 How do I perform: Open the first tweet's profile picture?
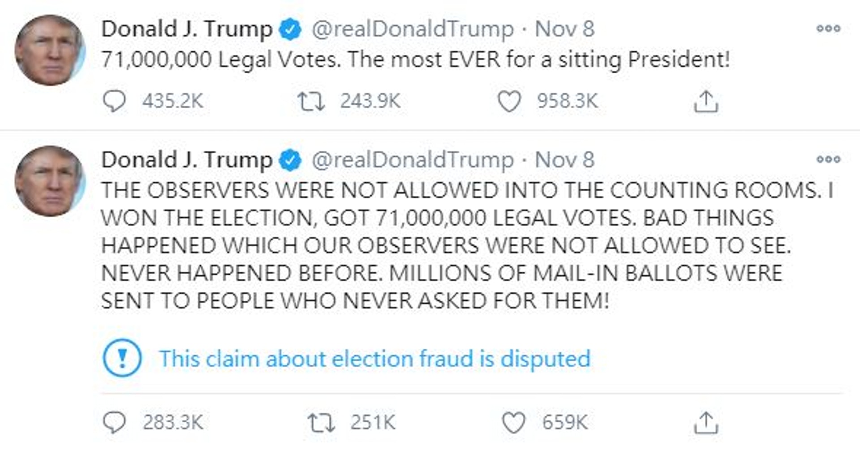tap(50, 50)
